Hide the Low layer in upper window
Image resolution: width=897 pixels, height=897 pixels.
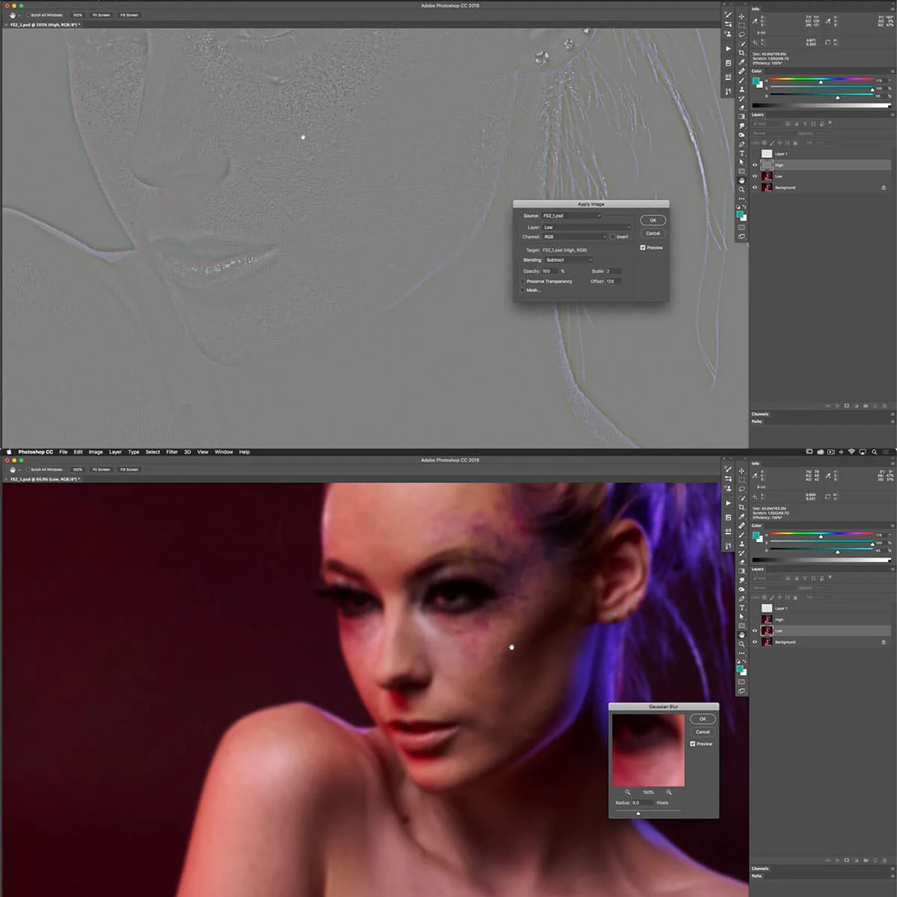click(x=754, y=176)
